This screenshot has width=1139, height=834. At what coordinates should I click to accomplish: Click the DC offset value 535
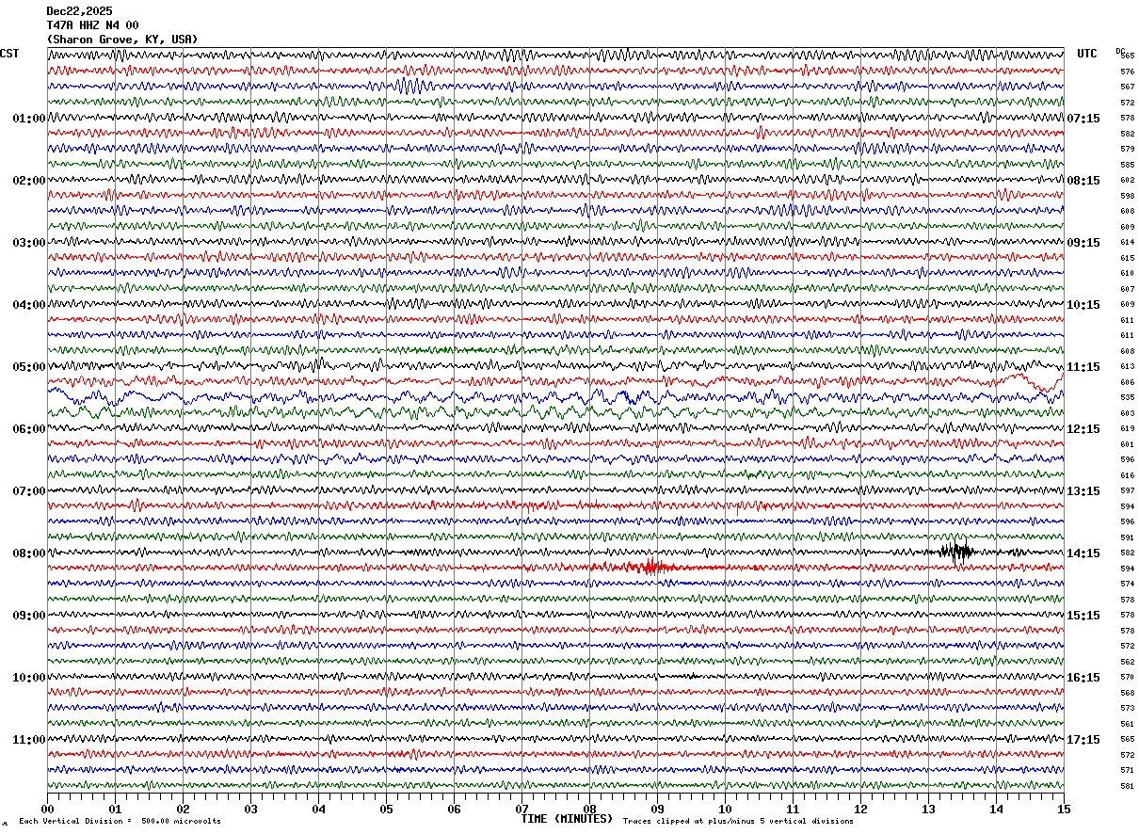pos(1127,397)
